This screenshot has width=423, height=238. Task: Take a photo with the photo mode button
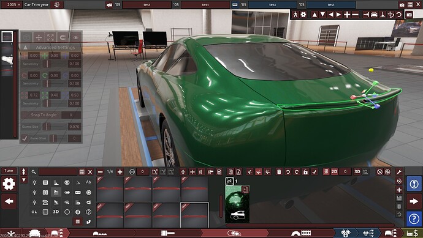(410, 15)
